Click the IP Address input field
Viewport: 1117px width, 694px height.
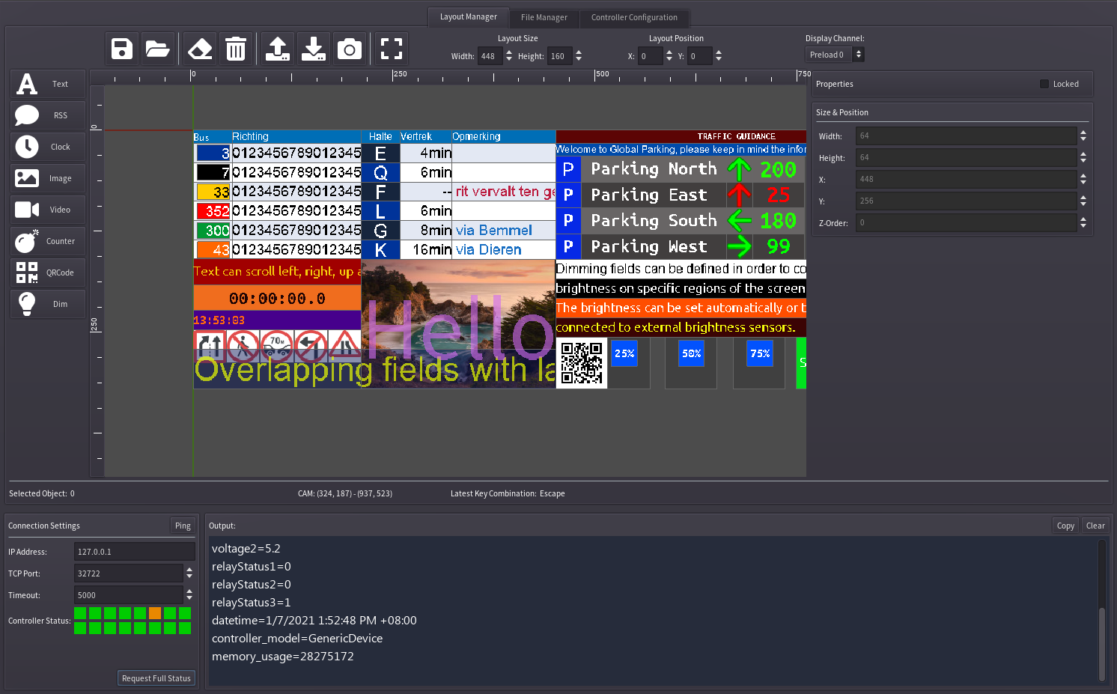[x=135, y=552]
